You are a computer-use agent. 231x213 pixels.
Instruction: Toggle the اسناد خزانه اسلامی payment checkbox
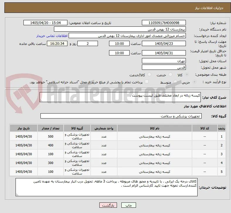point(147,82)
